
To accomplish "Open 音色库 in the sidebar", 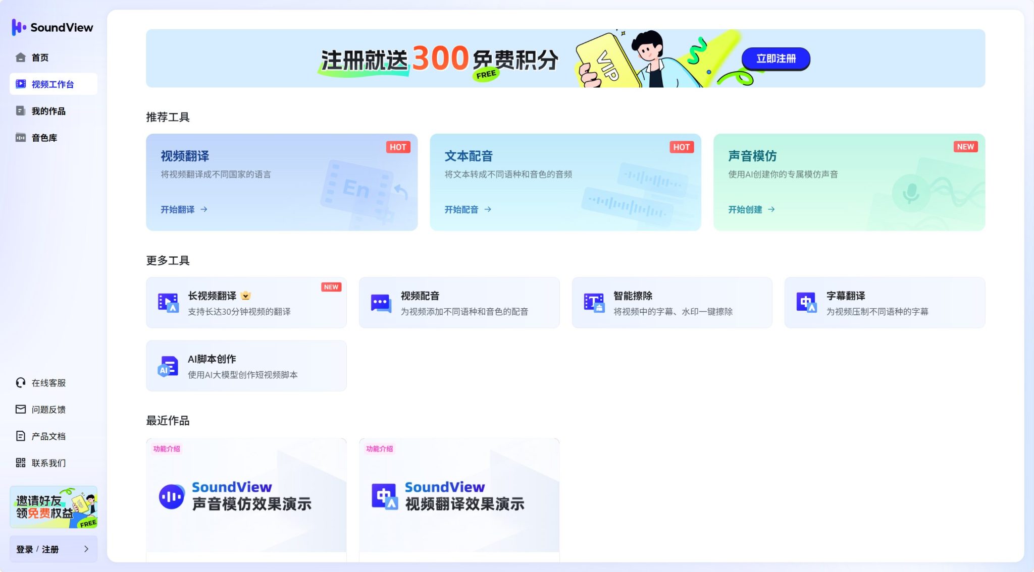I will 54,138.
